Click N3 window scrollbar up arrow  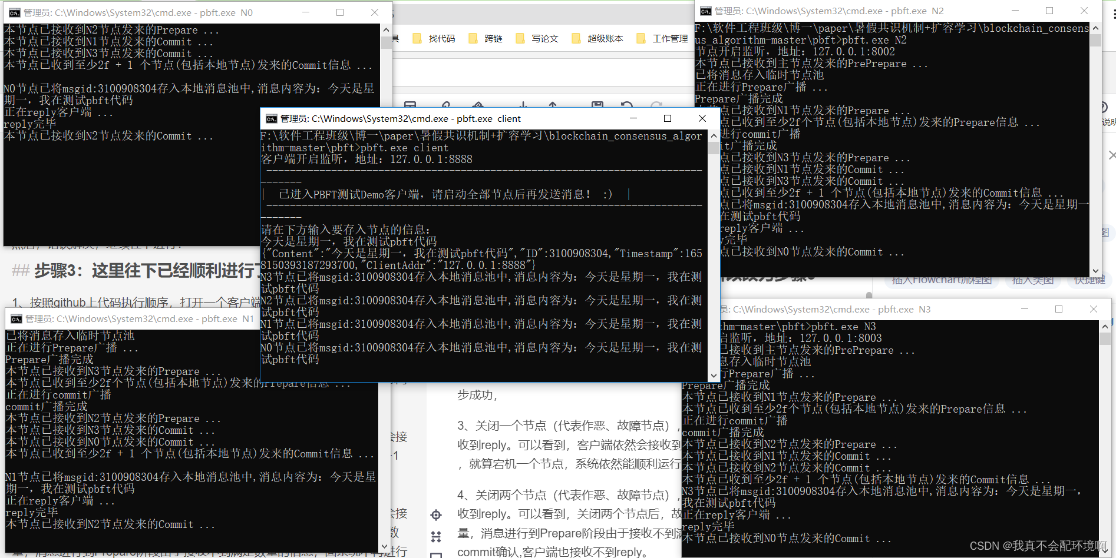point(1105,326)
